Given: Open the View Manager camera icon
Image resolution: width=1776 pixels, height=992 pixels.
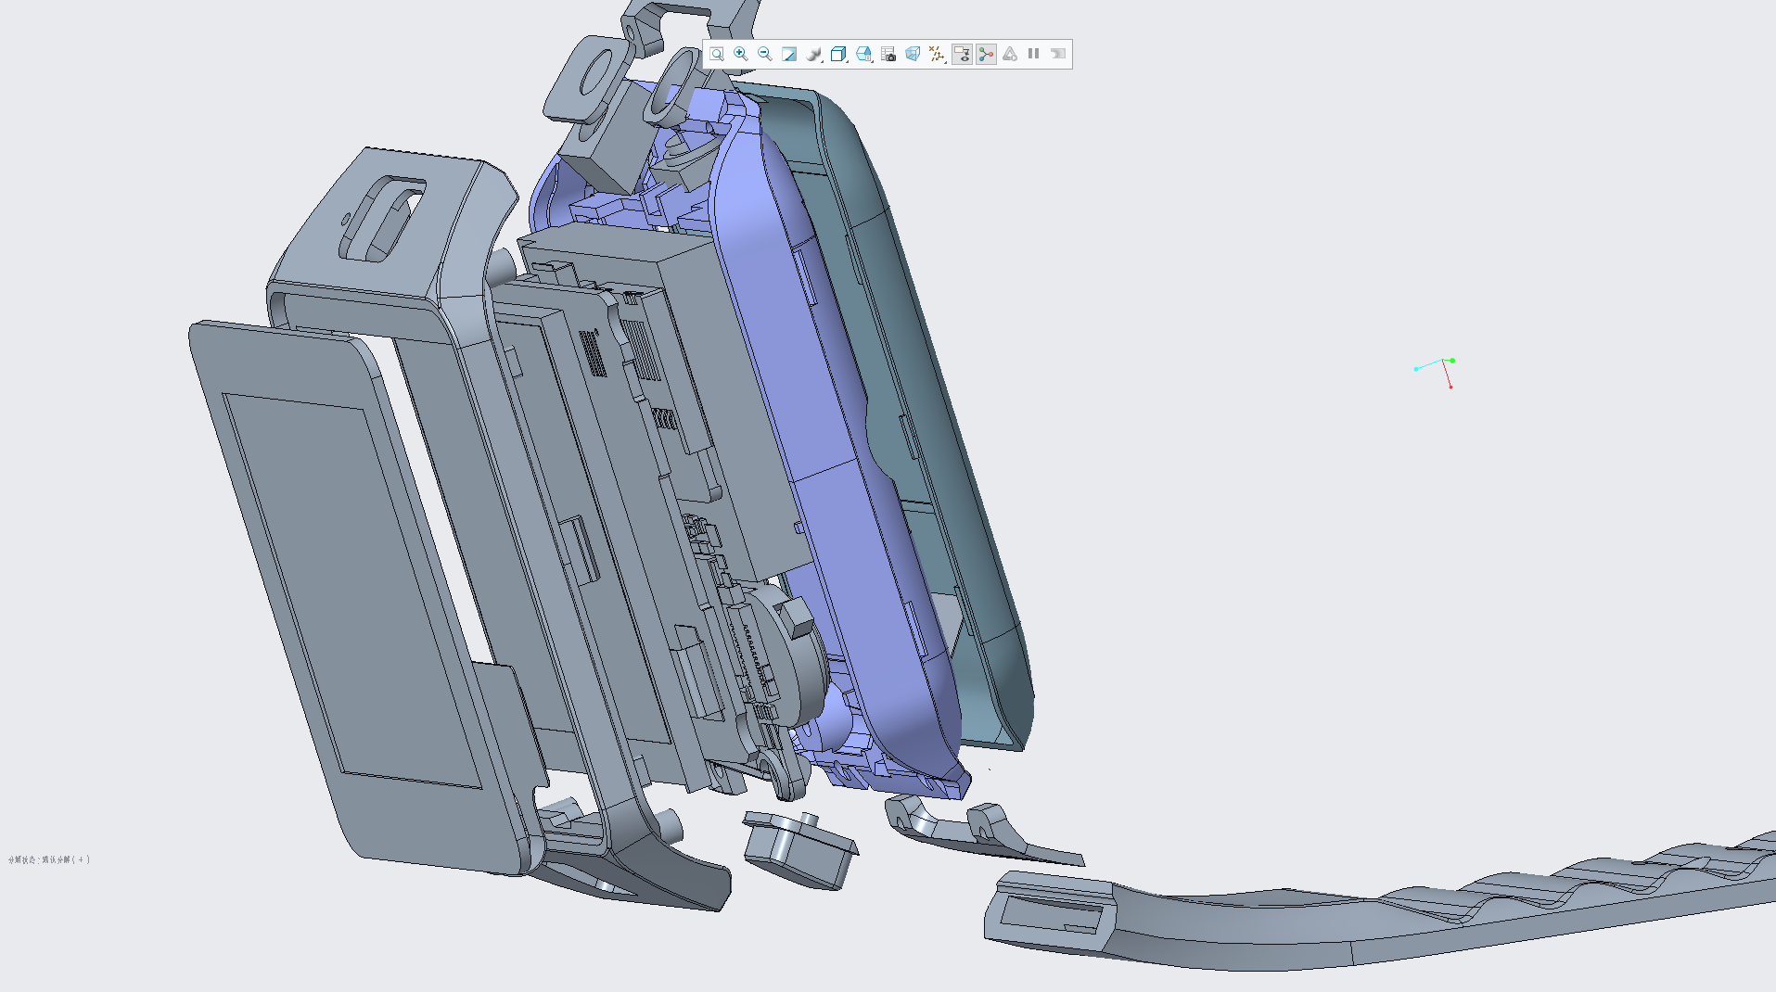Looking at the screenshot, I should click(x=888, y=54).
